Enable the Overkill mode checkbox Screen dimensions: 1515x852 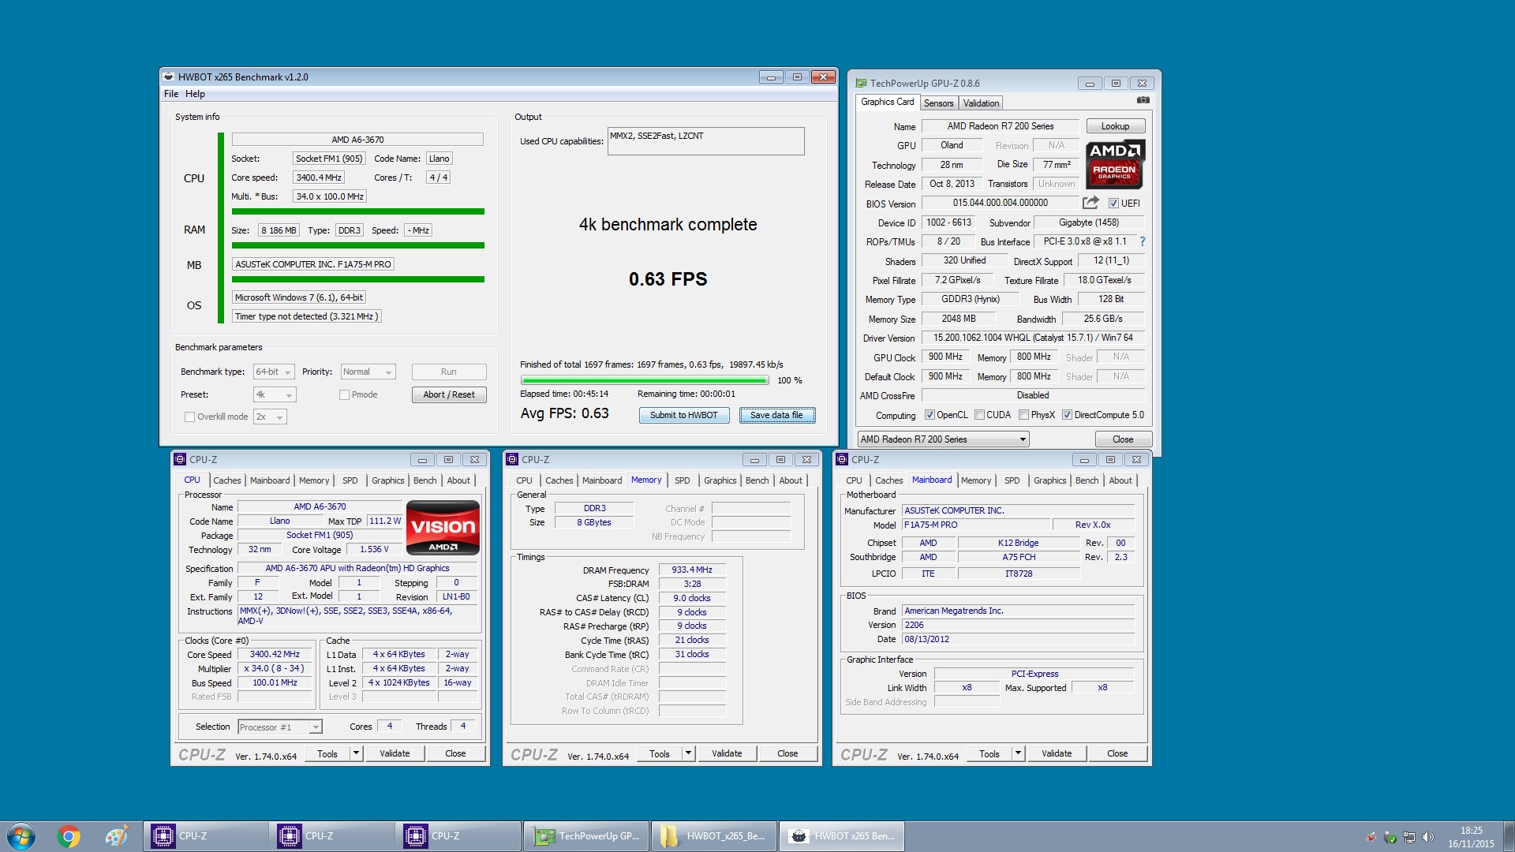pyautogui.click(x=189, y=417)
